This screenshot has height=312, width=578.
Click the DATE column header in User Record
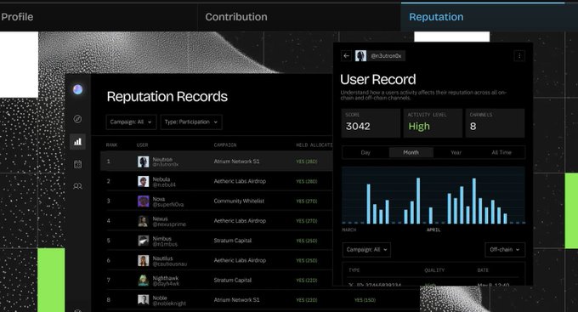click(483, 270)
